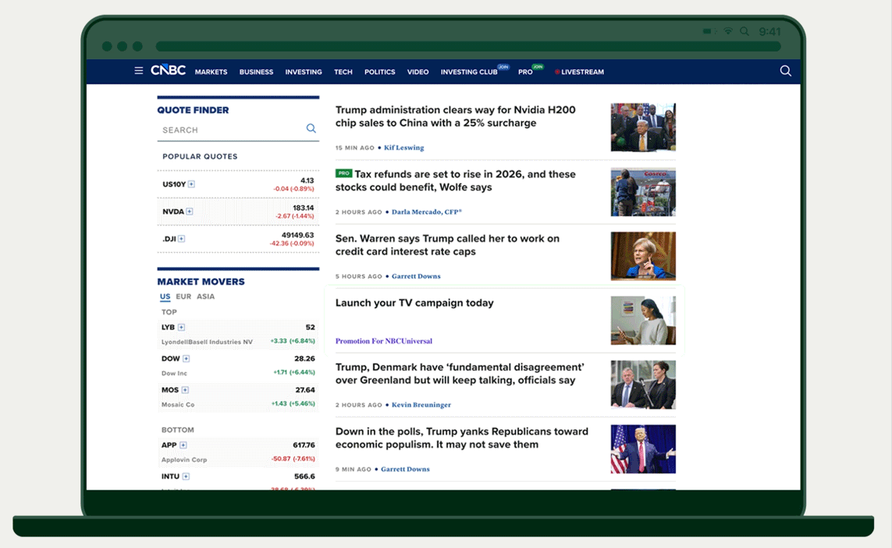The height and width of the screenshot is (548, 892).
Task: Click the battery icon in mockup status bar
Action: 709,31
